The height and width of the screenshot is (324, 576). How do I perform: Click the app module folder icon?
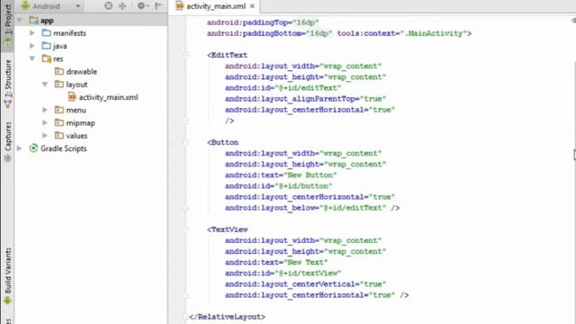click(34, 20)
